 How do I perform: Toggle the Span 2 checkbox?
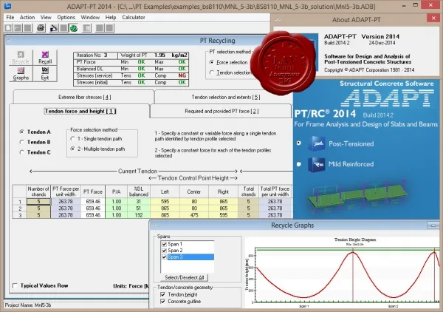[x=164, y=251]
